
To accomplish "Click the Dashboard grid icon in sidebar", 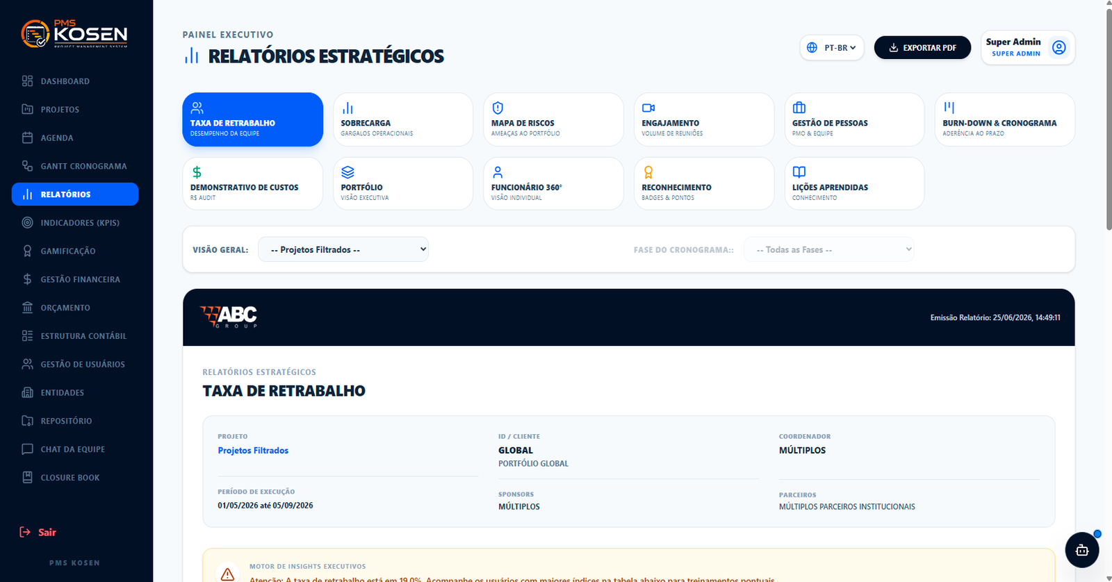I will (27, 81).
